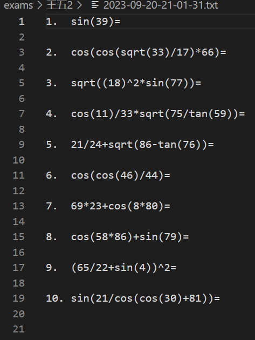Select line number 13 in the gutter
The width and height of the screenshot is (255, 340).
19,206
